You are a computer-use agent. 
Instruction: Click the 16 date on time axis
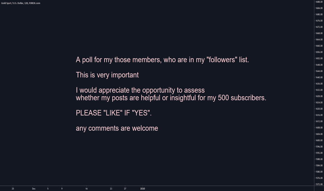point(86,189)
